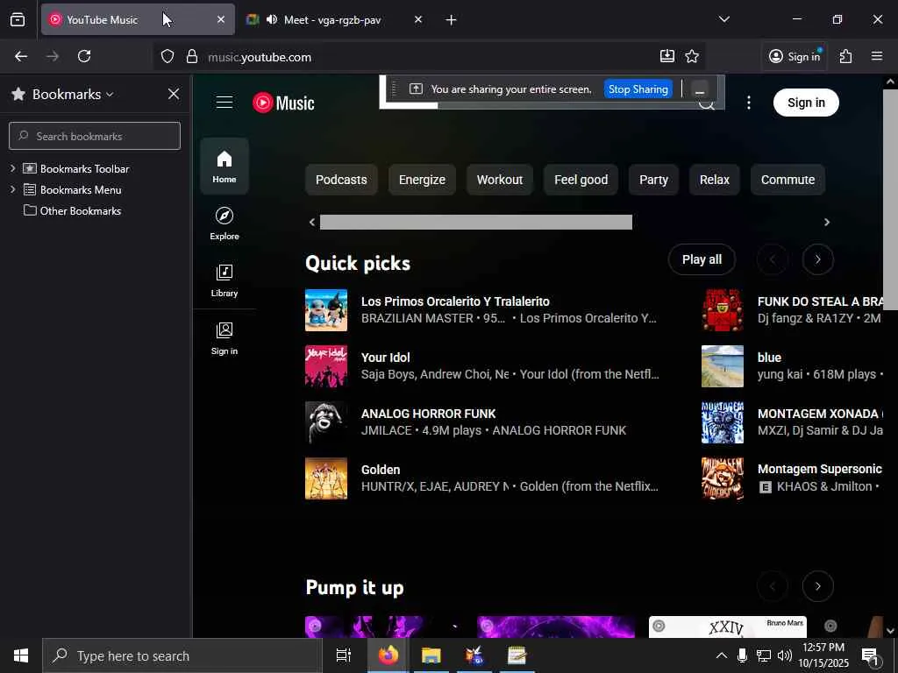Click Firefox icon in taskbar

click(x=388, y=655)
